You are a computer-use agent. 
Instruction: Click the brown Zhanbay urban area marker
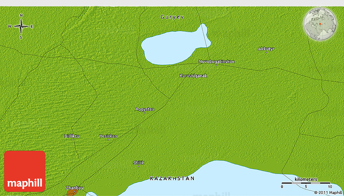[71, 193]
